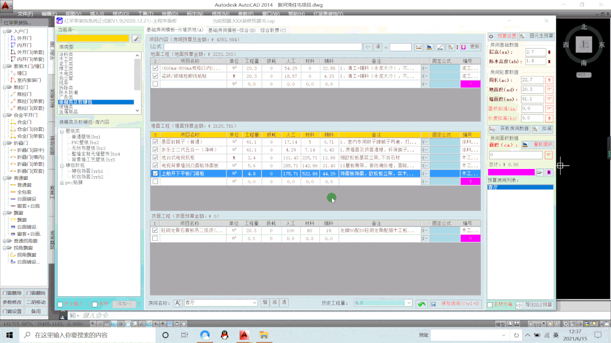Collapse the 飘窗 tree node in side panel

[5, 213]
